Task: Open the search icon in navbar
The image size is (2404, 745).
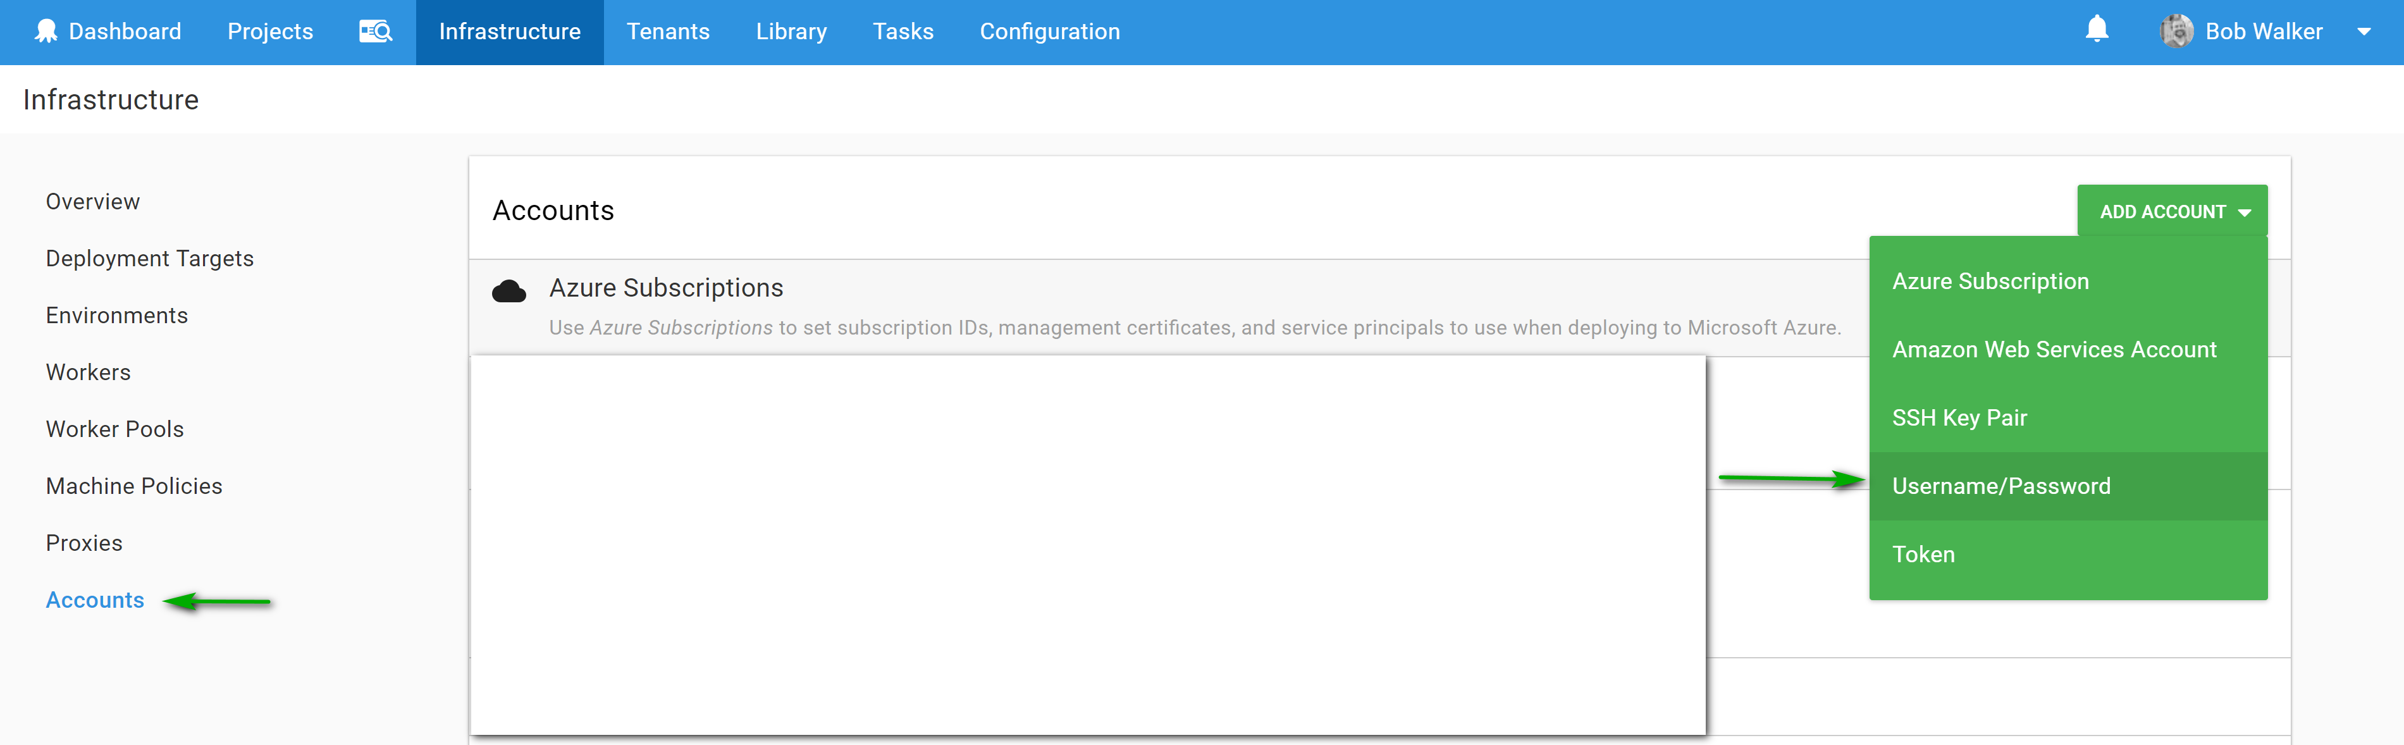Action: 375,32
